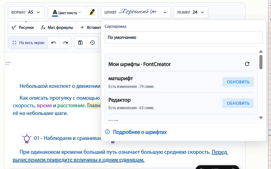Open the Рисунки drawings tool
The width and height of the screenshot is (271, 169).
pyautogui.click(x=23, y=27)
